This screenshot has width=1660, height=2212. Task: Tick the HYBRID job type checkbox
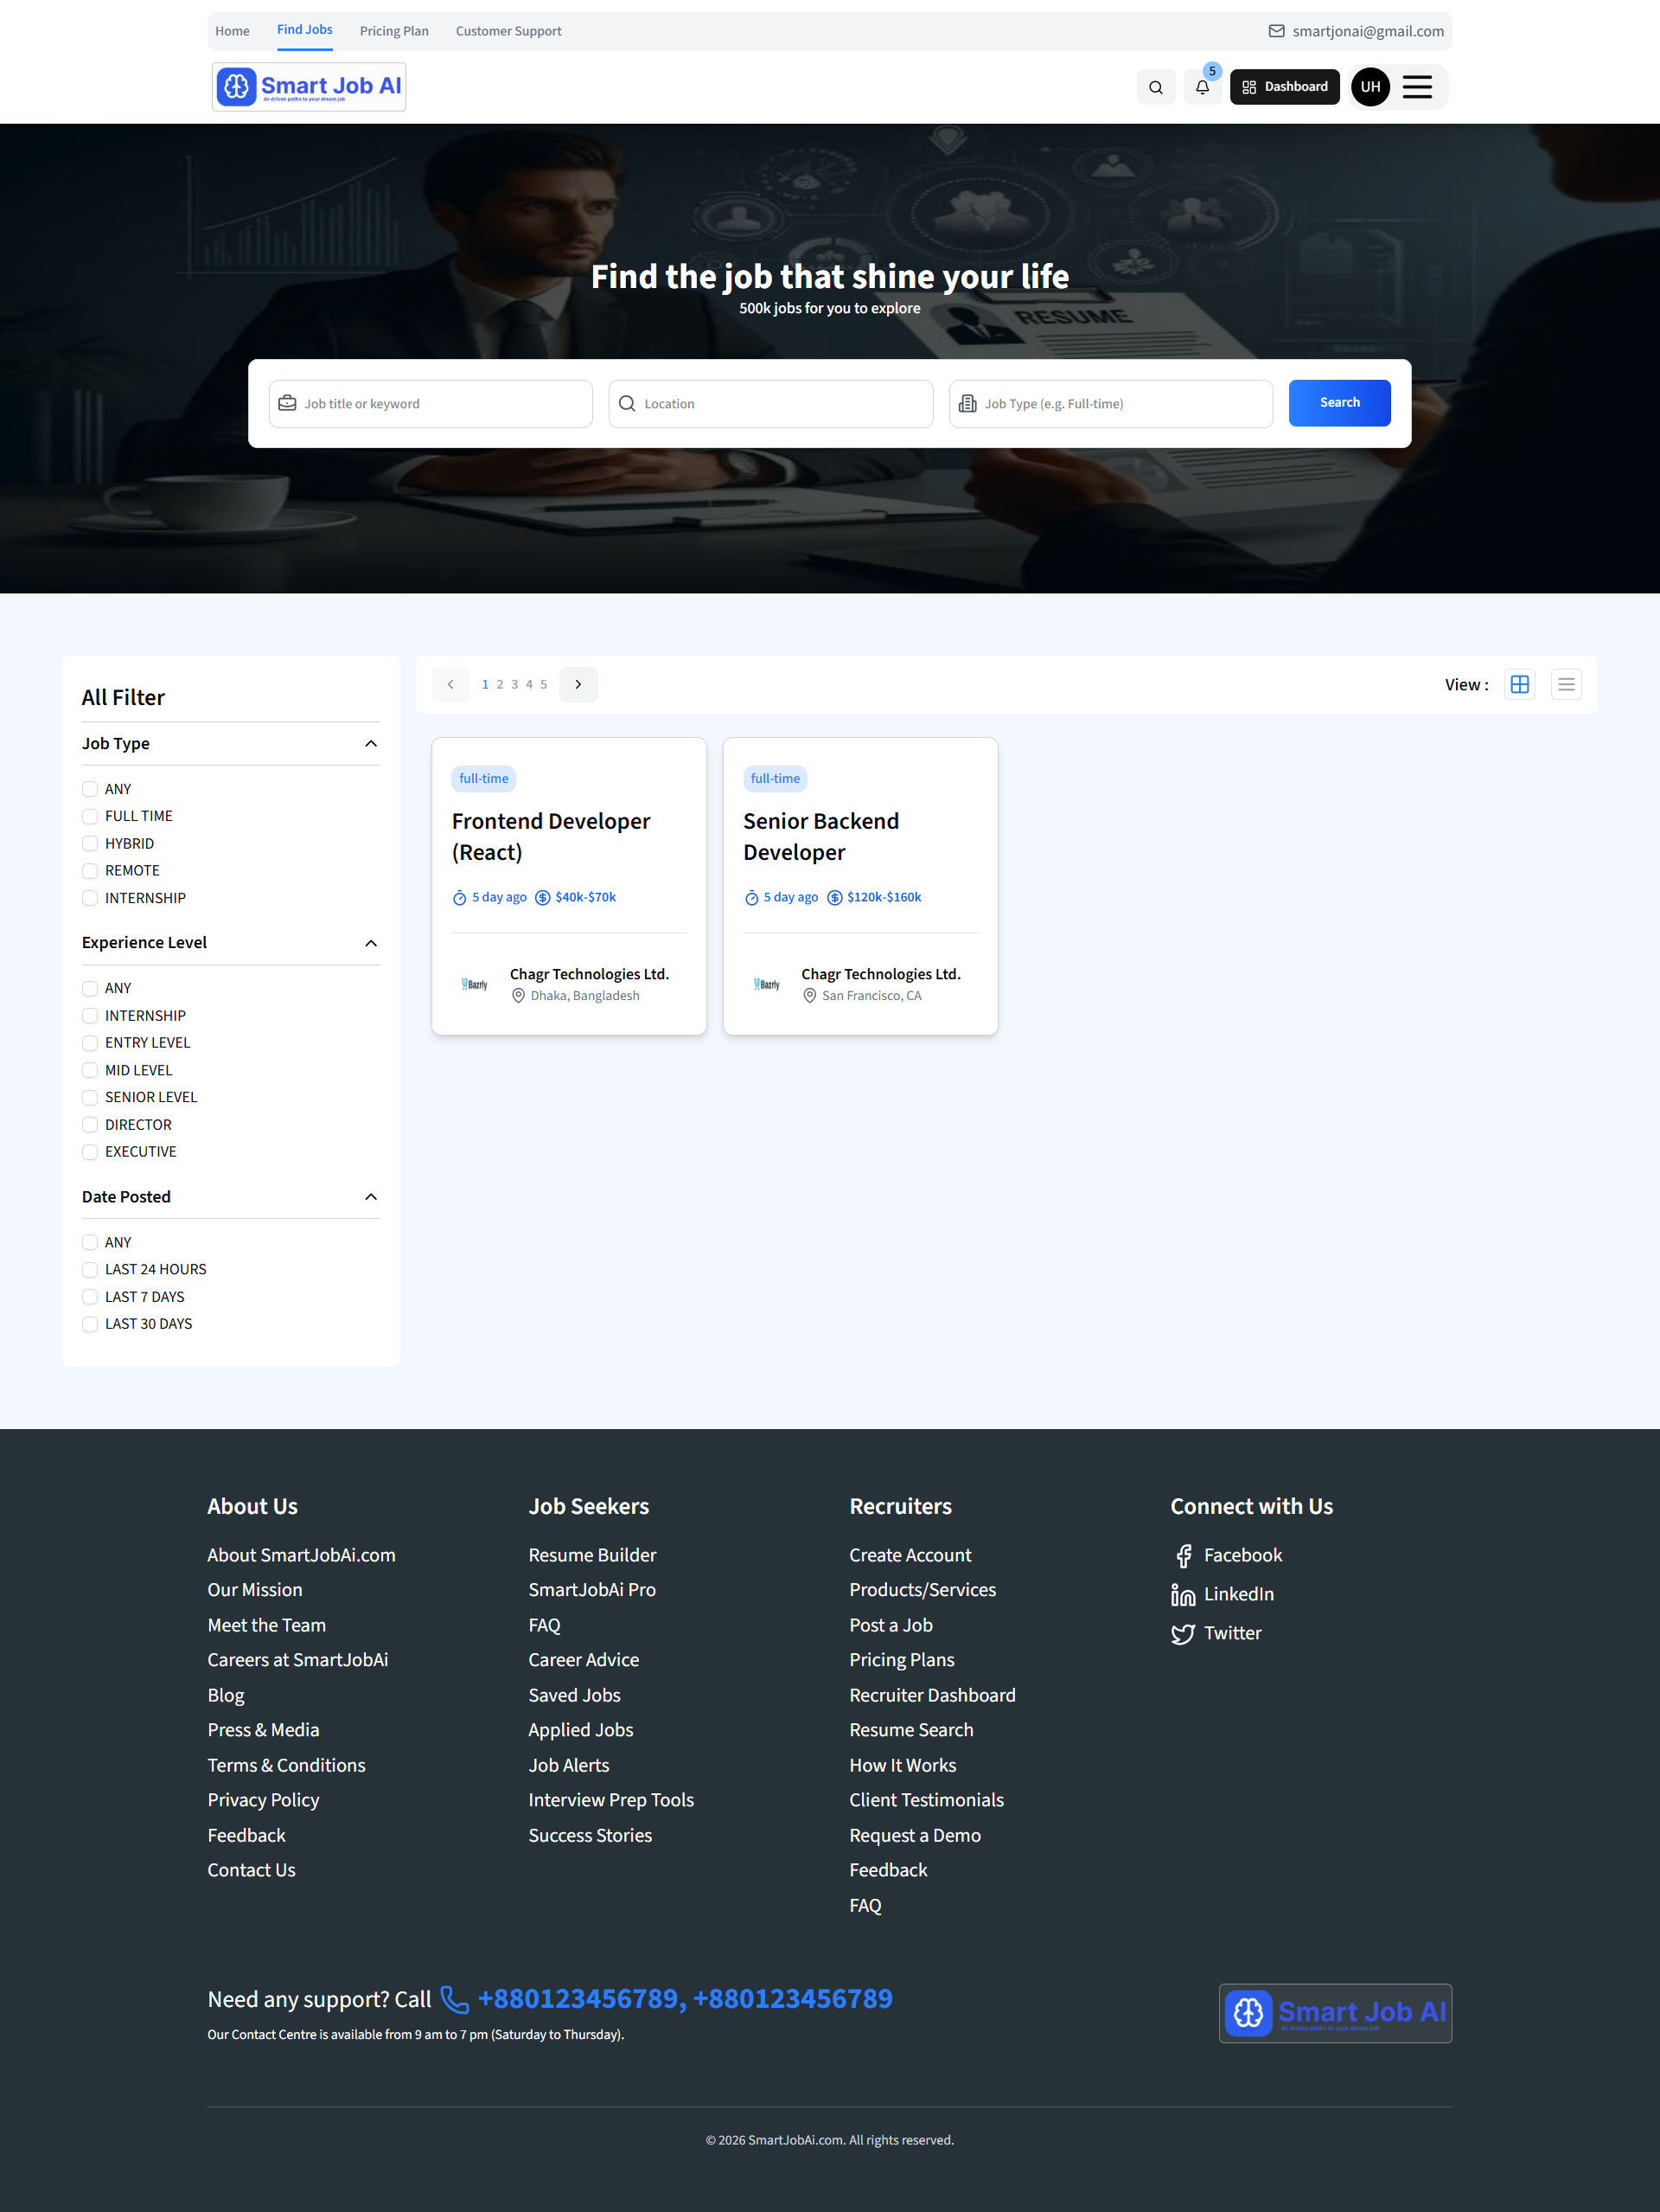(x=90, y=844)
